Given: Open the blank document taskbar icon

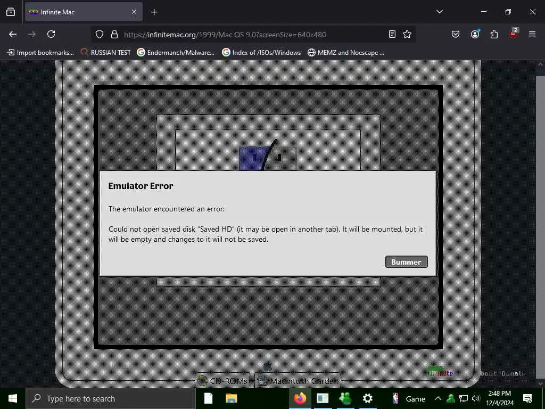Looking at the screenshot, I should [208, 398].
